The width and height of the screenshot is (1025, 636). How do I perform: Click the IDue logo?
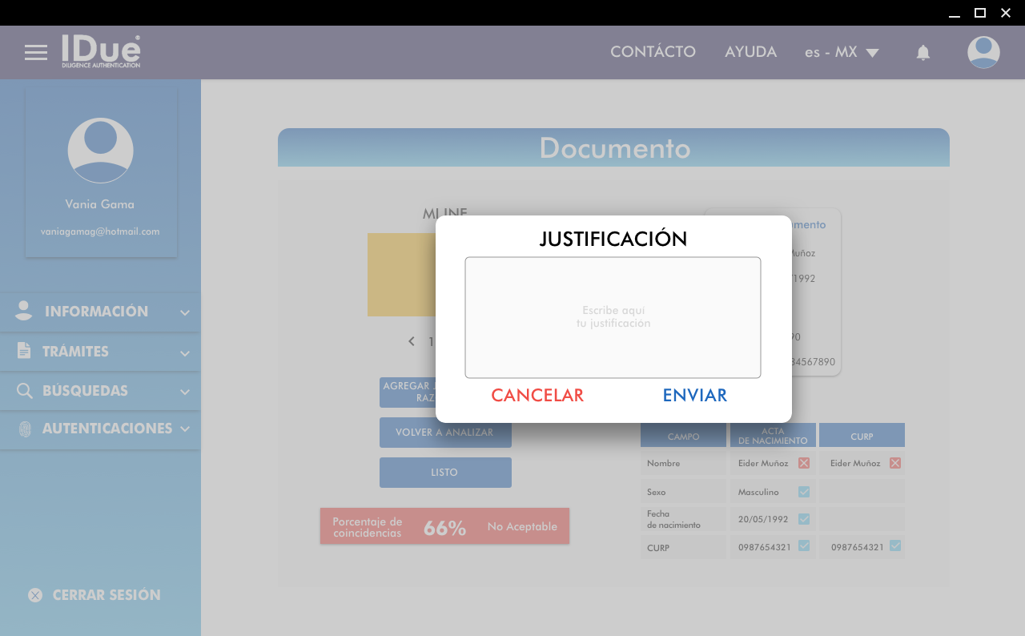pos(101,51)
